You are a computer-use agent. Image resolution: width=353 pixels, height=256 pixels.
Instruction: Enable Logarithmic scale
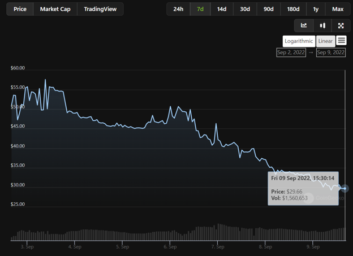click(299, 41)
